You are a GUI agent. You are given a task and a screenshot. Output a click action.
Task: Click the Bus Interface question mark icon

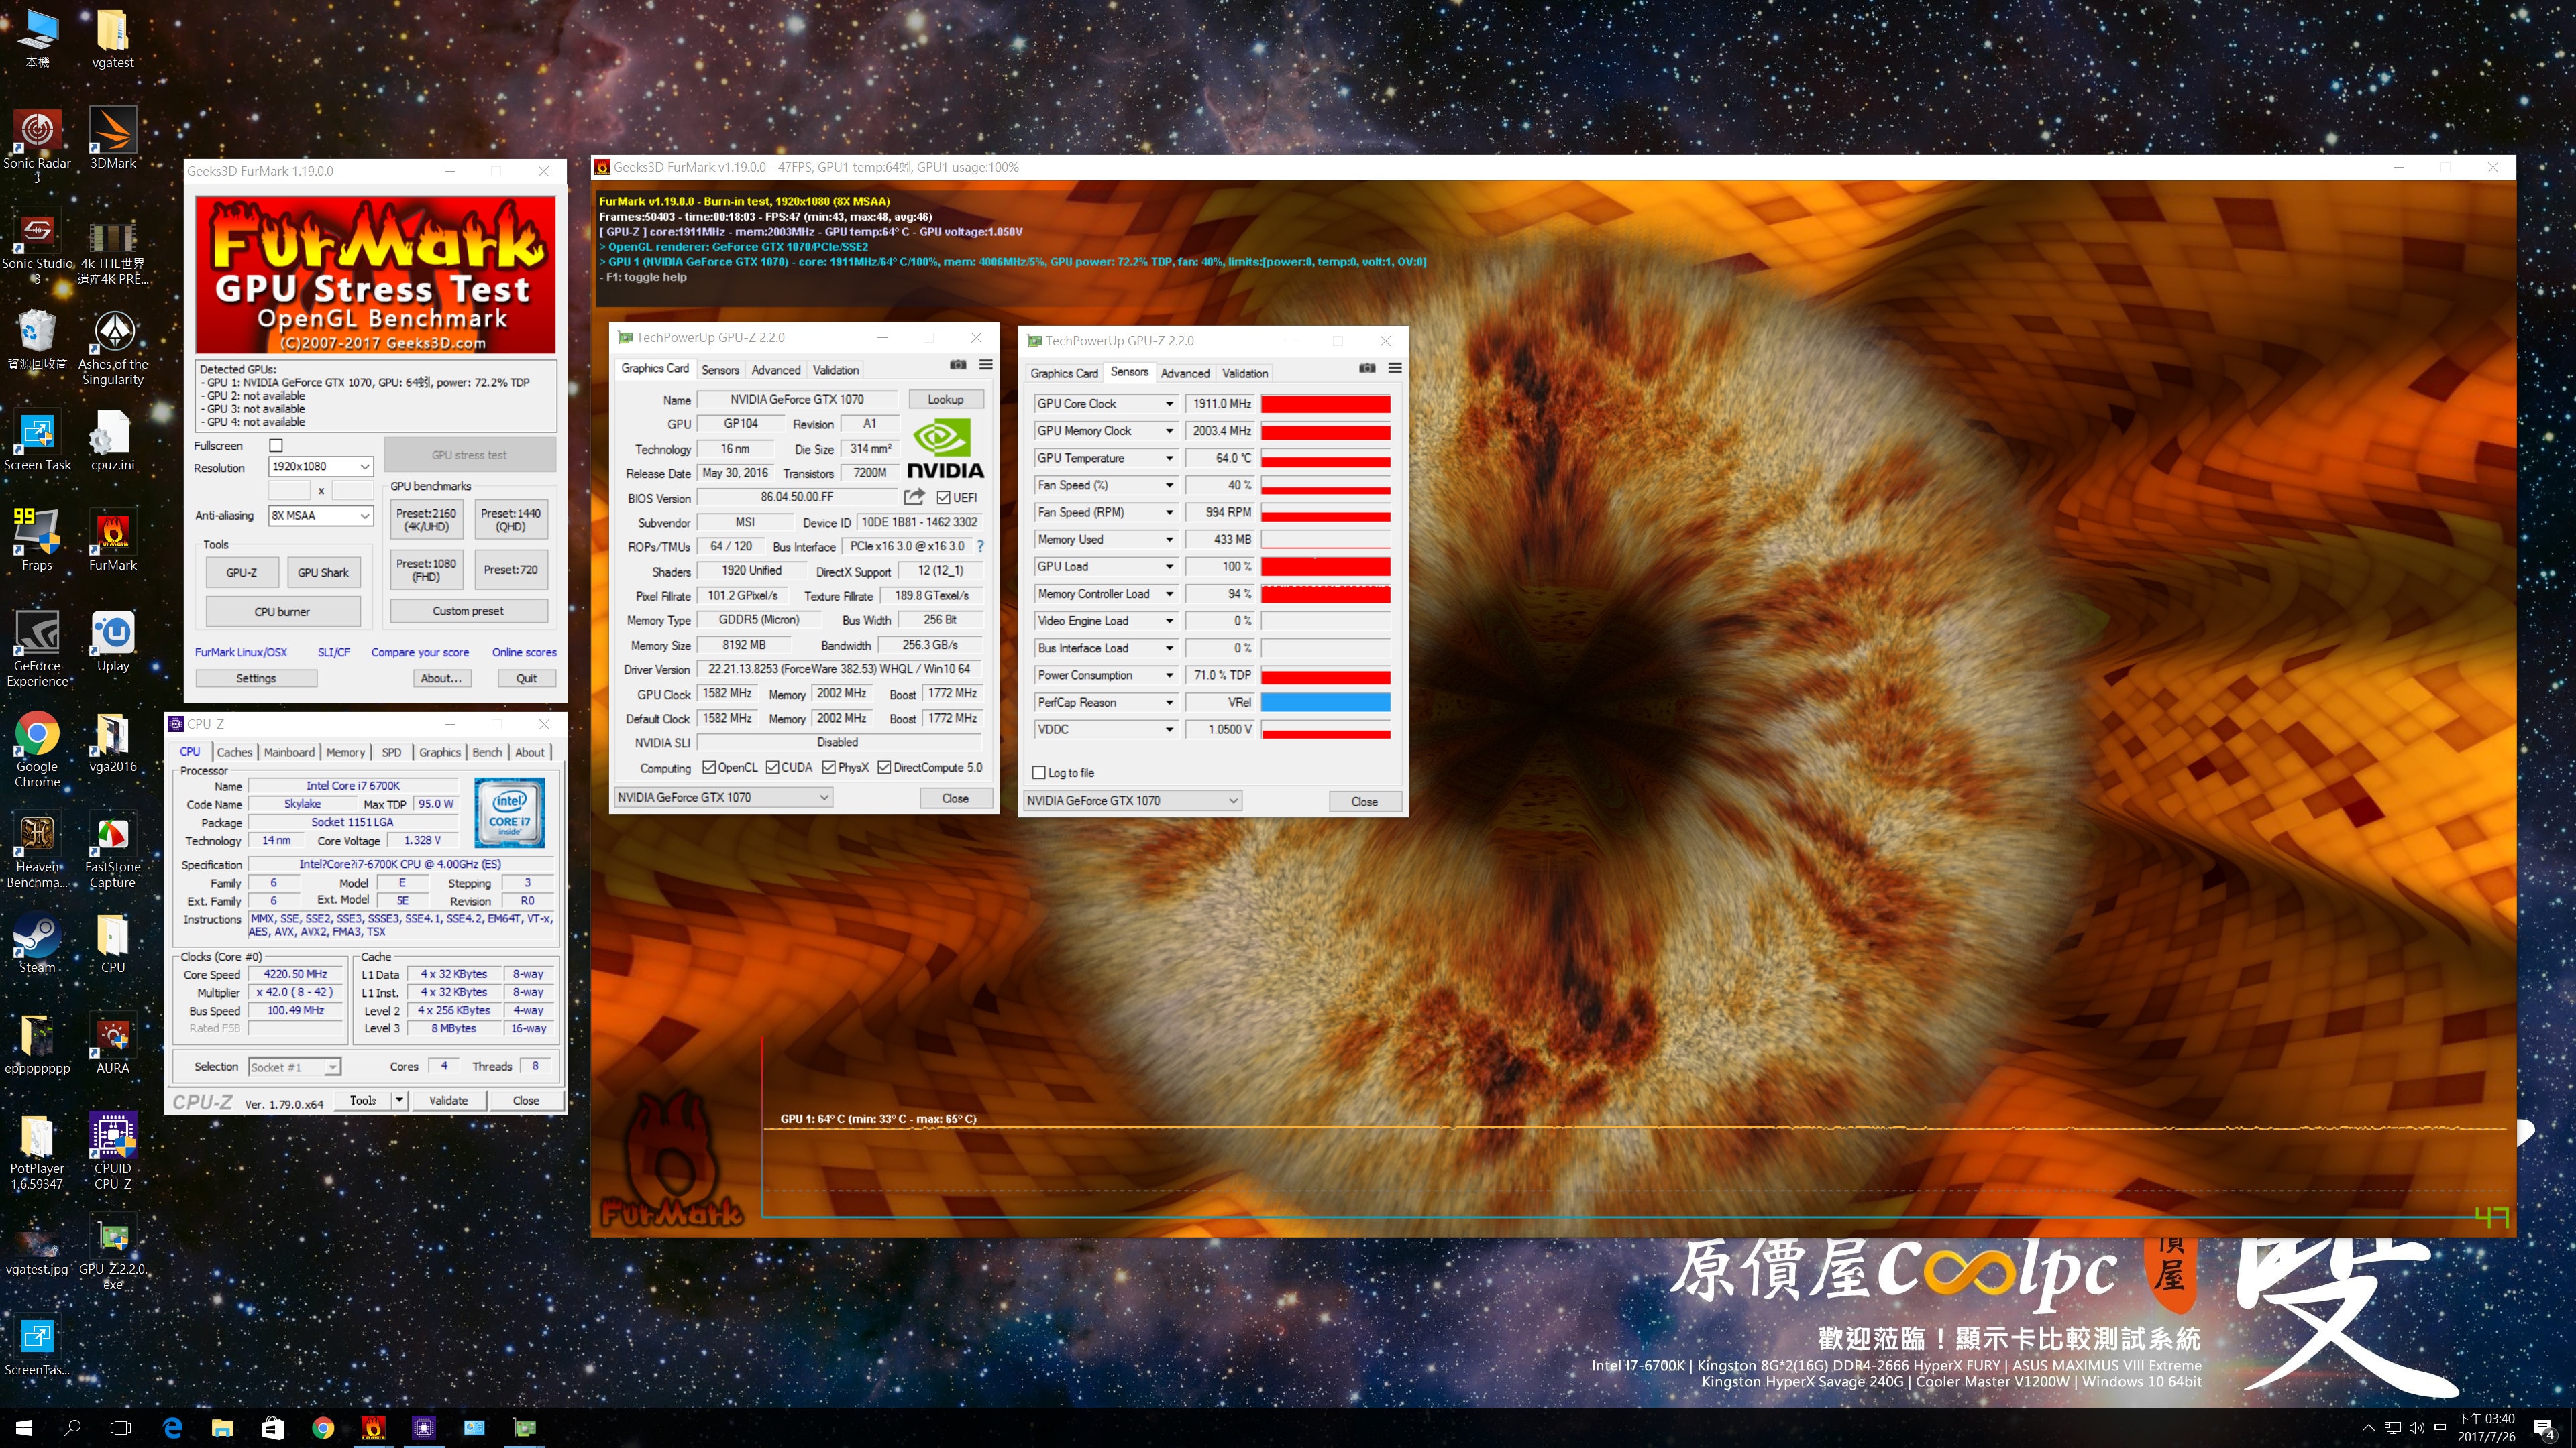tap(981, 546)
